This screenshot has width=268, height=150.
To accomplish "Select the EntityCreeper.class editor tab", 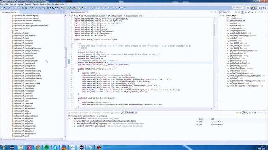I will point(78,12).
